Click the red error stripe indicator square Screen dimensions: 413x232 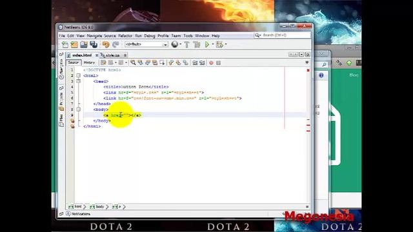pos(308,70)
